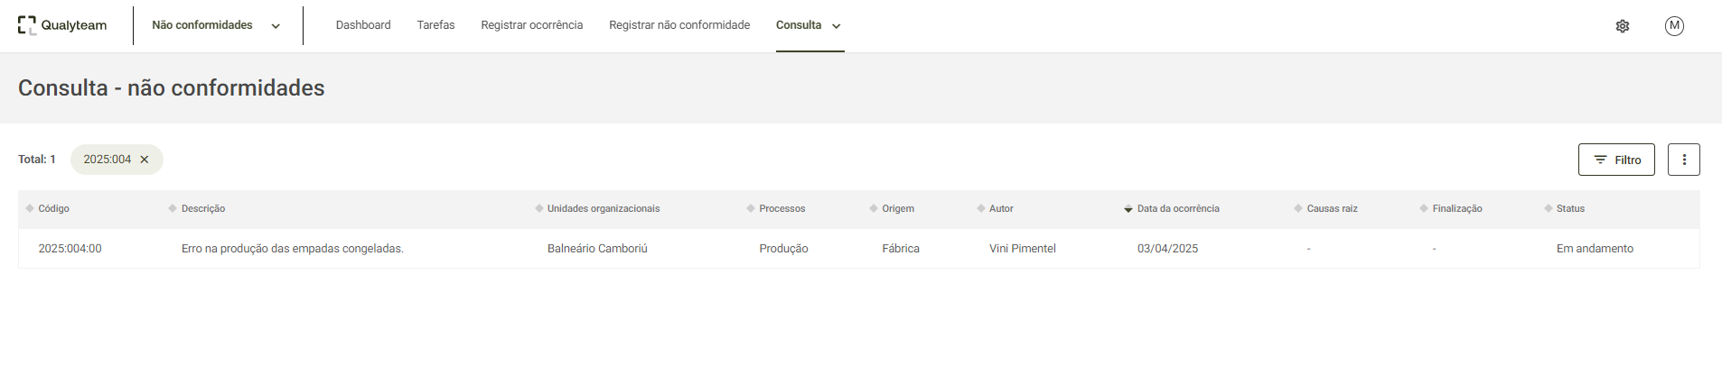The image size is (1722, 375).
Task: Open the user profile avatar M
Action: (1674, 26)
